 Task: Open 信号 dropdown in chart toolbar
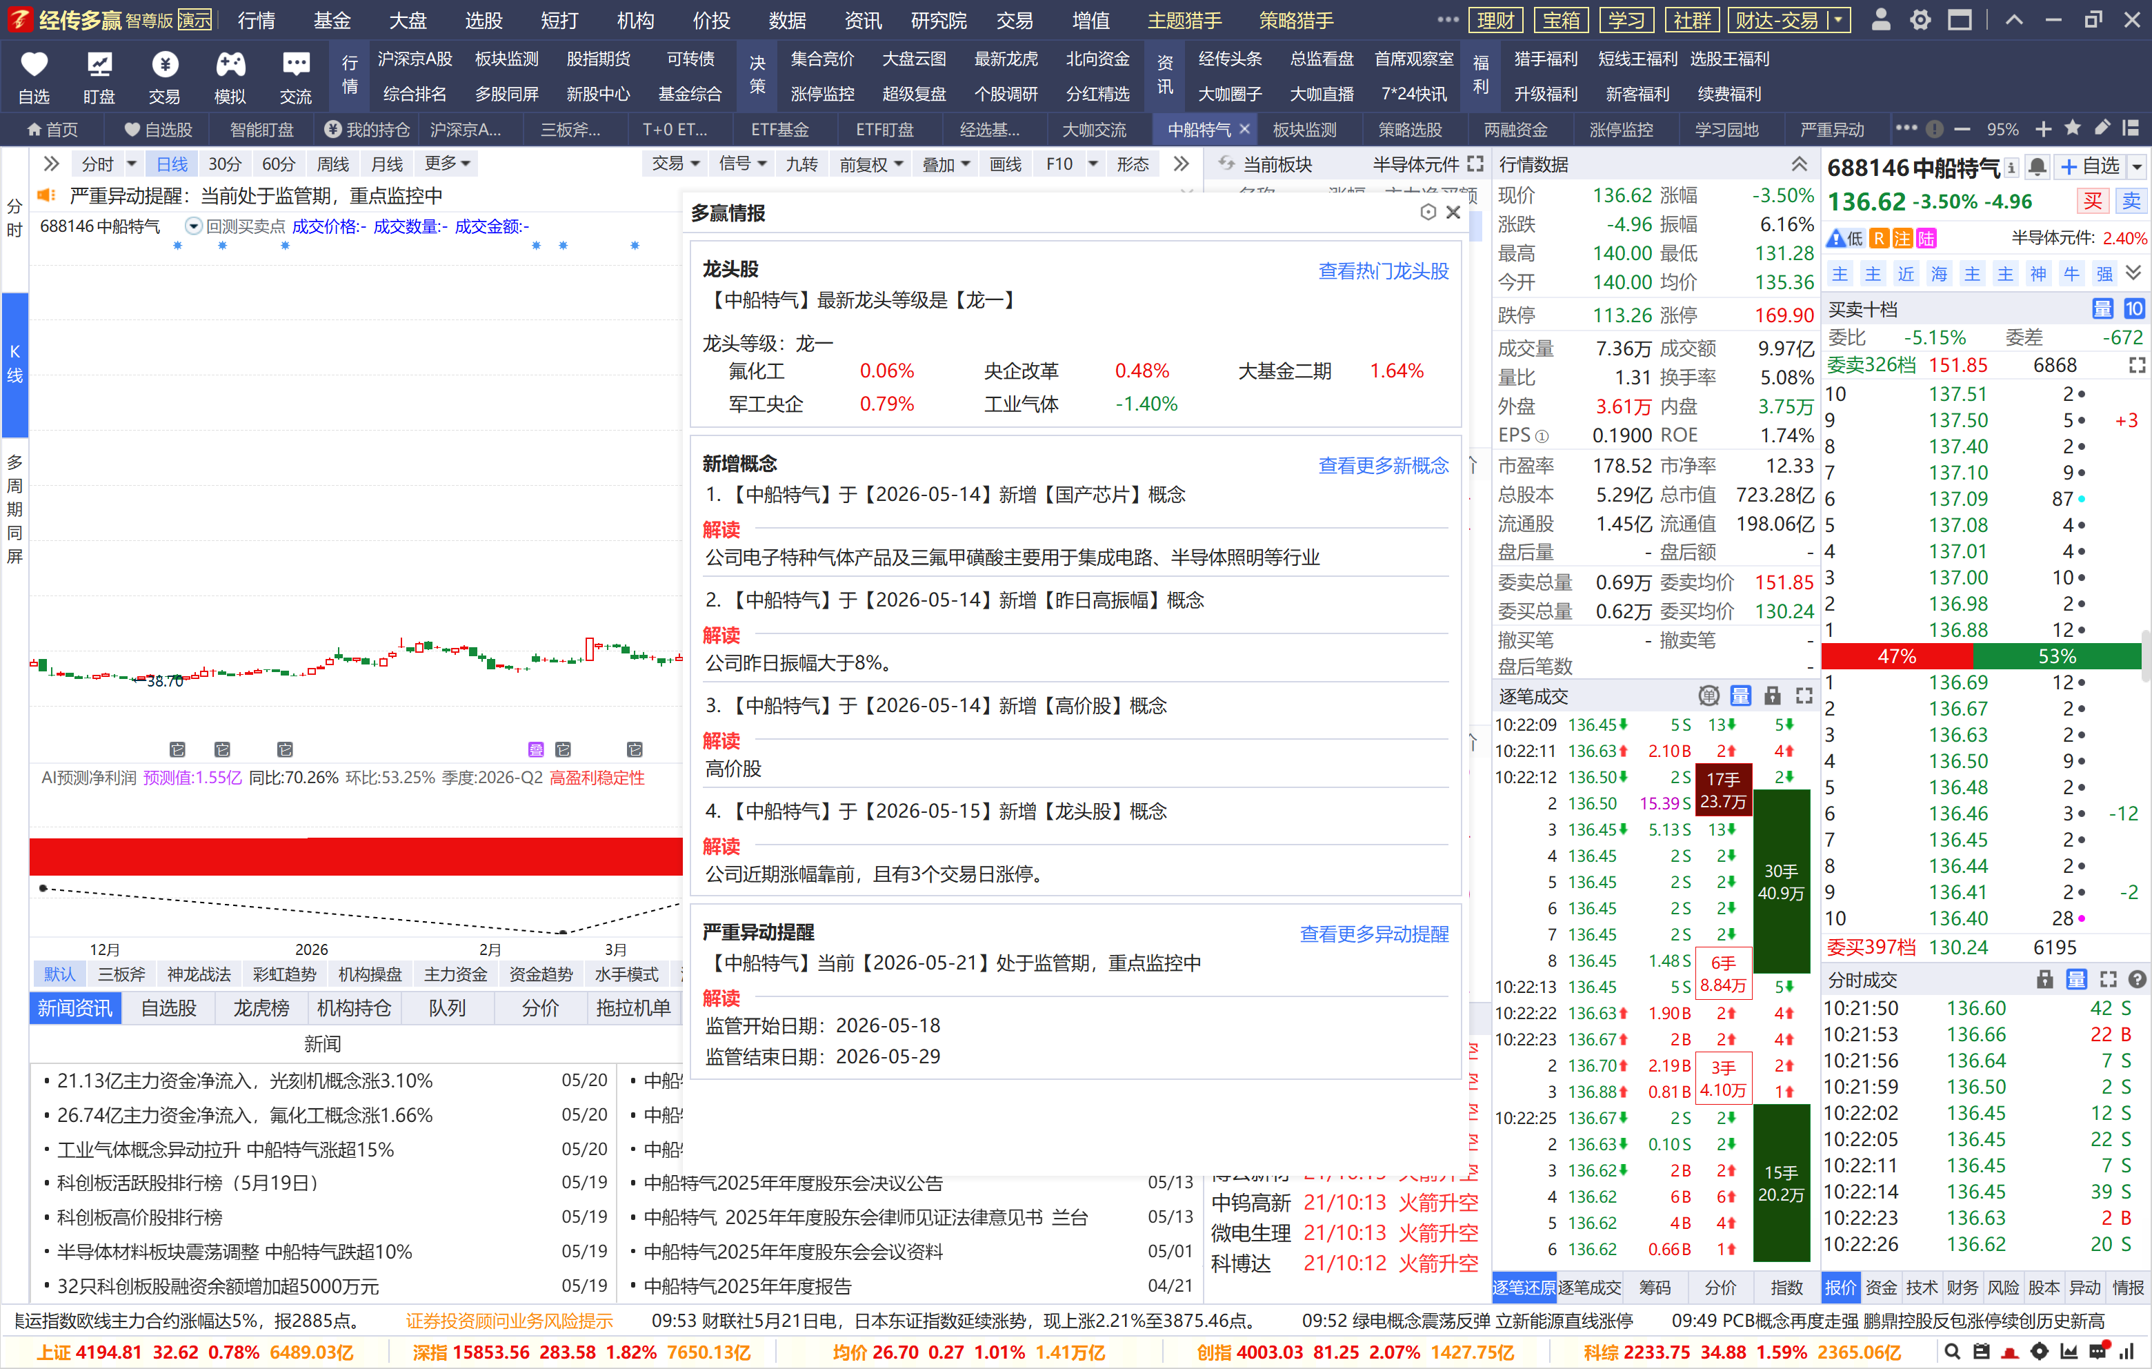pos(743,163)
